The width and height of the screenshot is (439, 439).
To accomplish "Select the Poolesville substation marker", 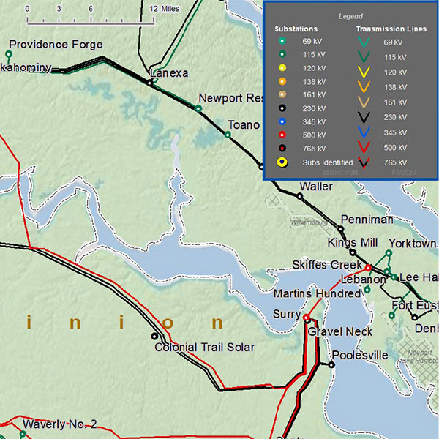I will tap(331, 364).
